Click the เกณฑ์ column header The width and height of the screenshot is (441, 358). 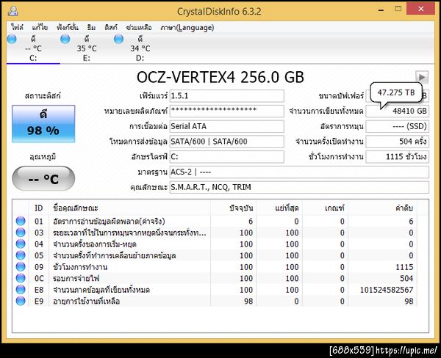tap(325, 208)
